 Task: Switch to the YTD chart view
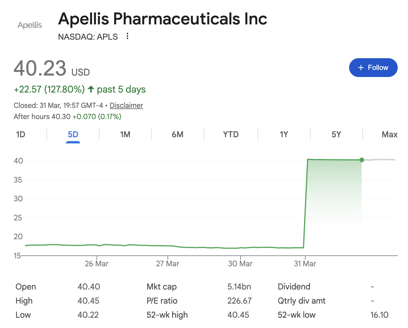click(230, 134)
